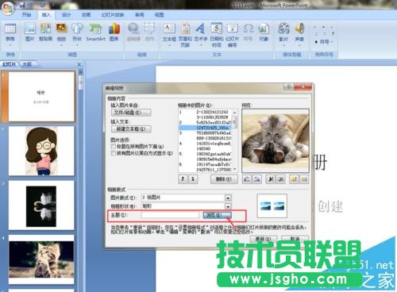Insert 幻灯片编号 slide number
Viewport: 397px width, 292px height.
[x=232, y=35]
